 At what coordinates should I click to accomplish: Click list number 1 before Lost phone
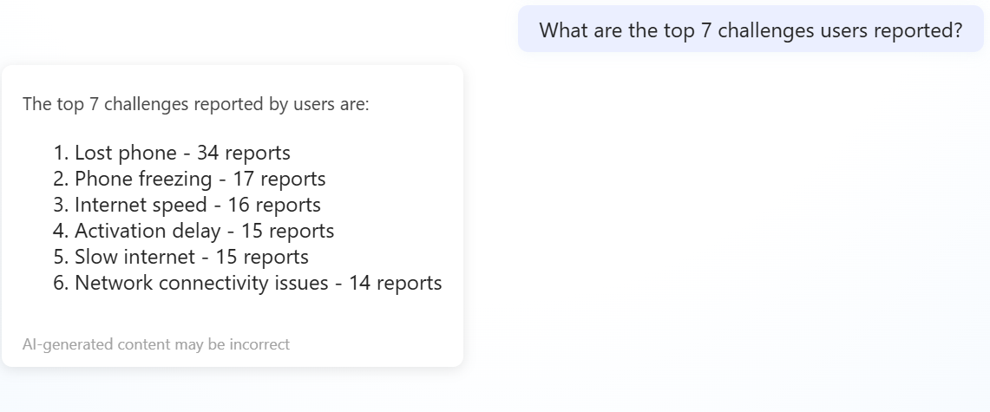click(60, 153)
